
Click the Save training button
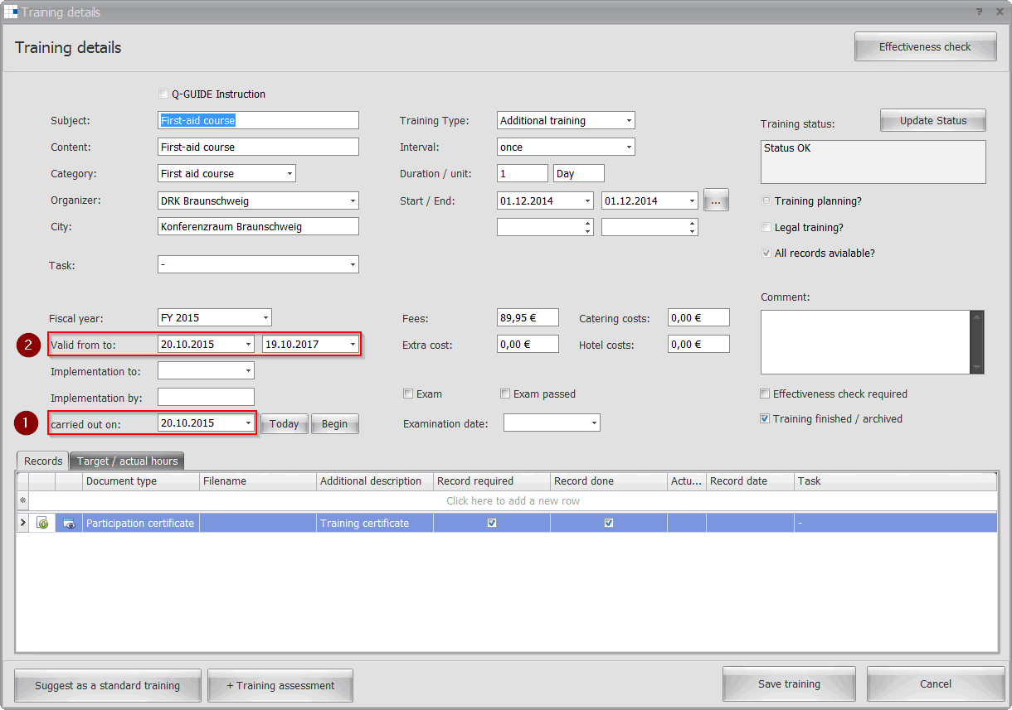(x=789, y=683)
